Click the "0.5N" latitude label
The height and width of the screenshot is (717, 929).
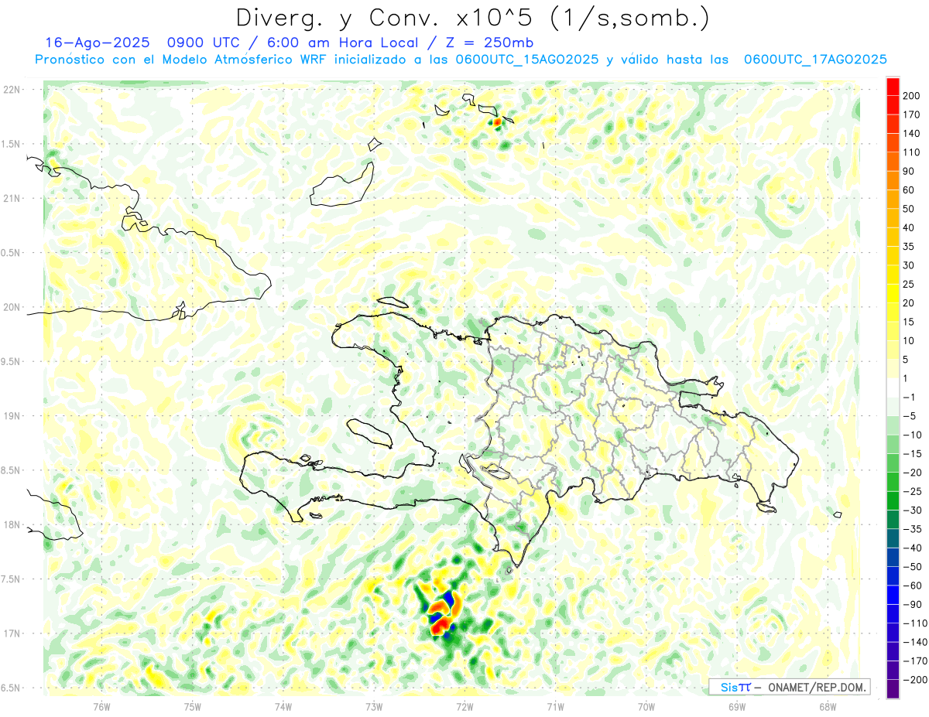[x=12, y=253]
